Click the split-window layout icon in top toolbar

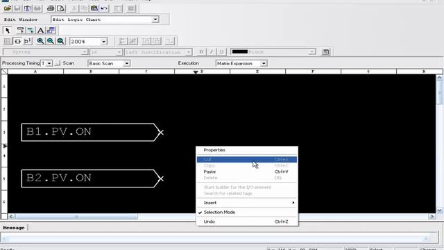pos(118,8)
